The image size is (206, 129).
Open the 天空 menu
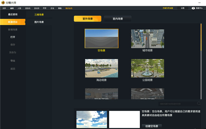pos(45,8)
